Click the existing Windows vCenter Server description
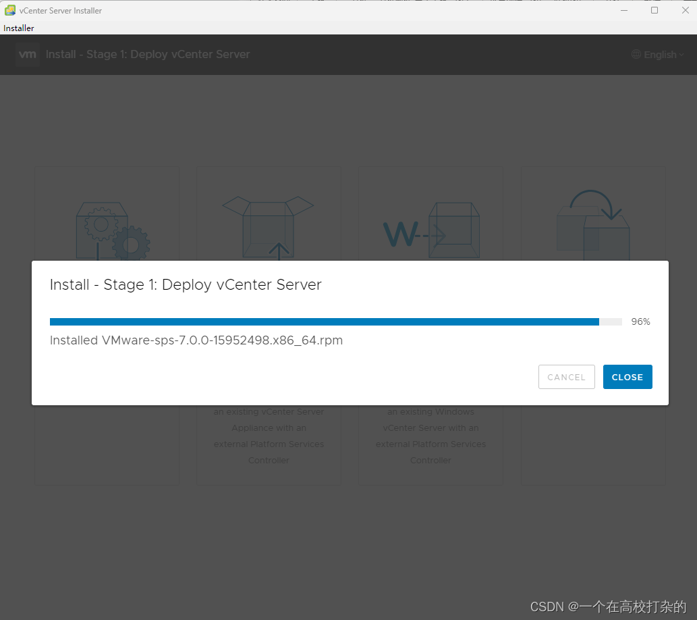 point(430,436)
